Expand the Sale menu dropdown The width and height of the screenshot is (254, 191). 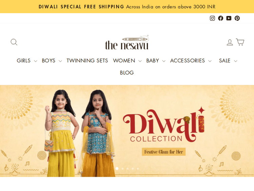[228, 60]
